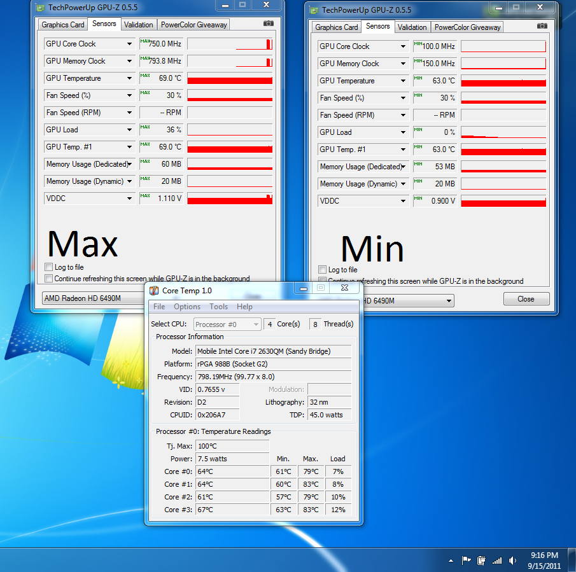The height and width of the screenshot is (572, 576).
Task: Click the volume speaker tray icon
Action: point(512,561)
